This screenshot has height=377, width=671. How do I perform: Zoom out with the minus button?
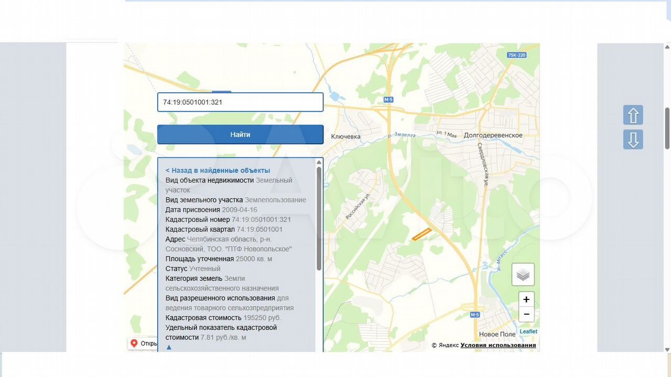point(526,315)
